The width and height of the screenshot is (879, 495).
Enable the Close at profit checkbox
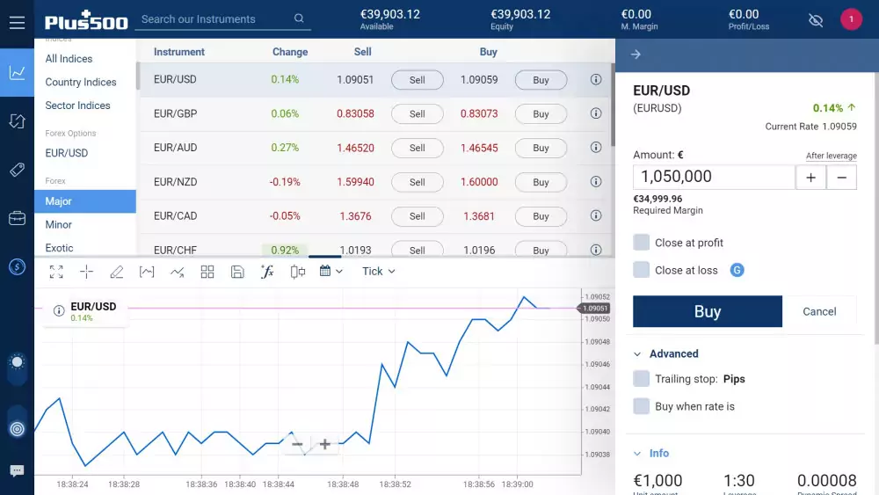(642, 242)
